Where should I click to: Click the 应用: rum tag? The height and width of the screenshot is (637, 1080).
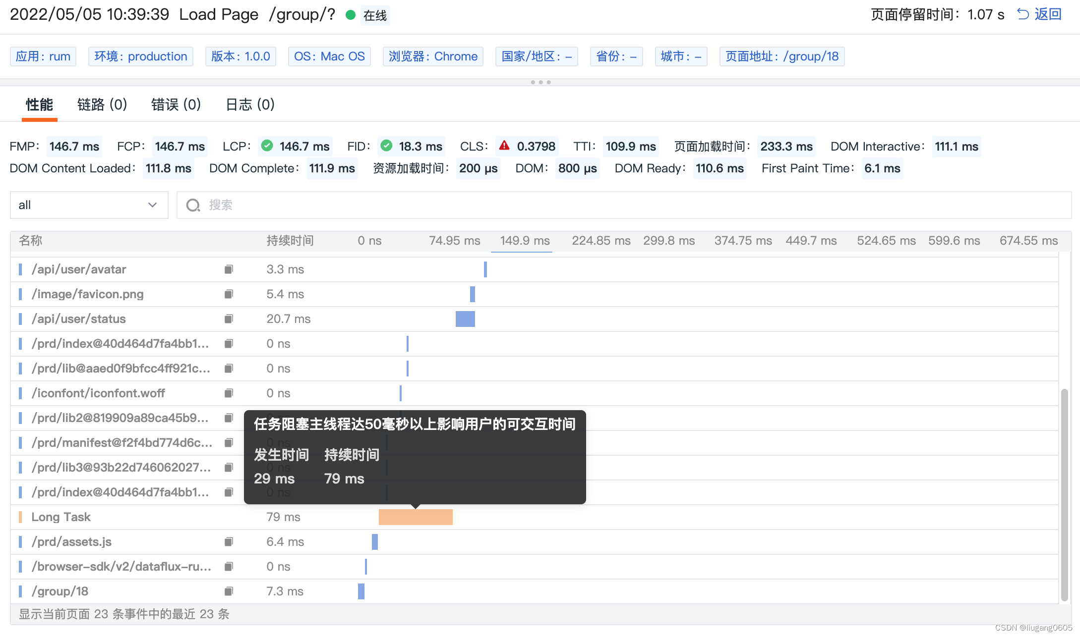click(x=43, y=56)
